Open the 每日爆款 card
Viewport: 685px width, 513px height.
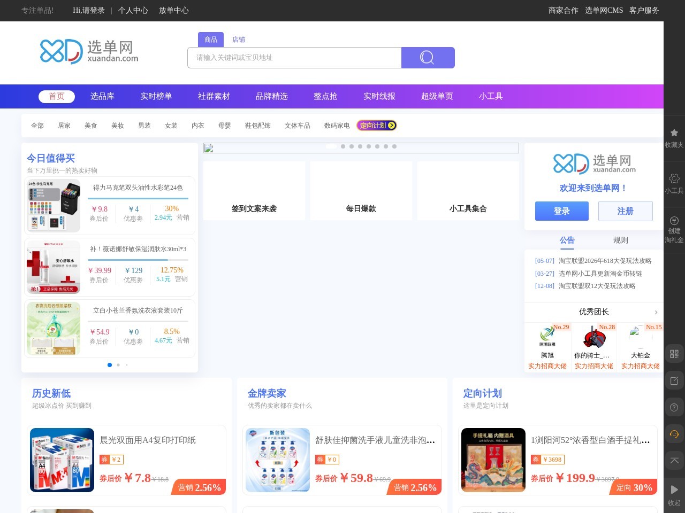point(361,191)
